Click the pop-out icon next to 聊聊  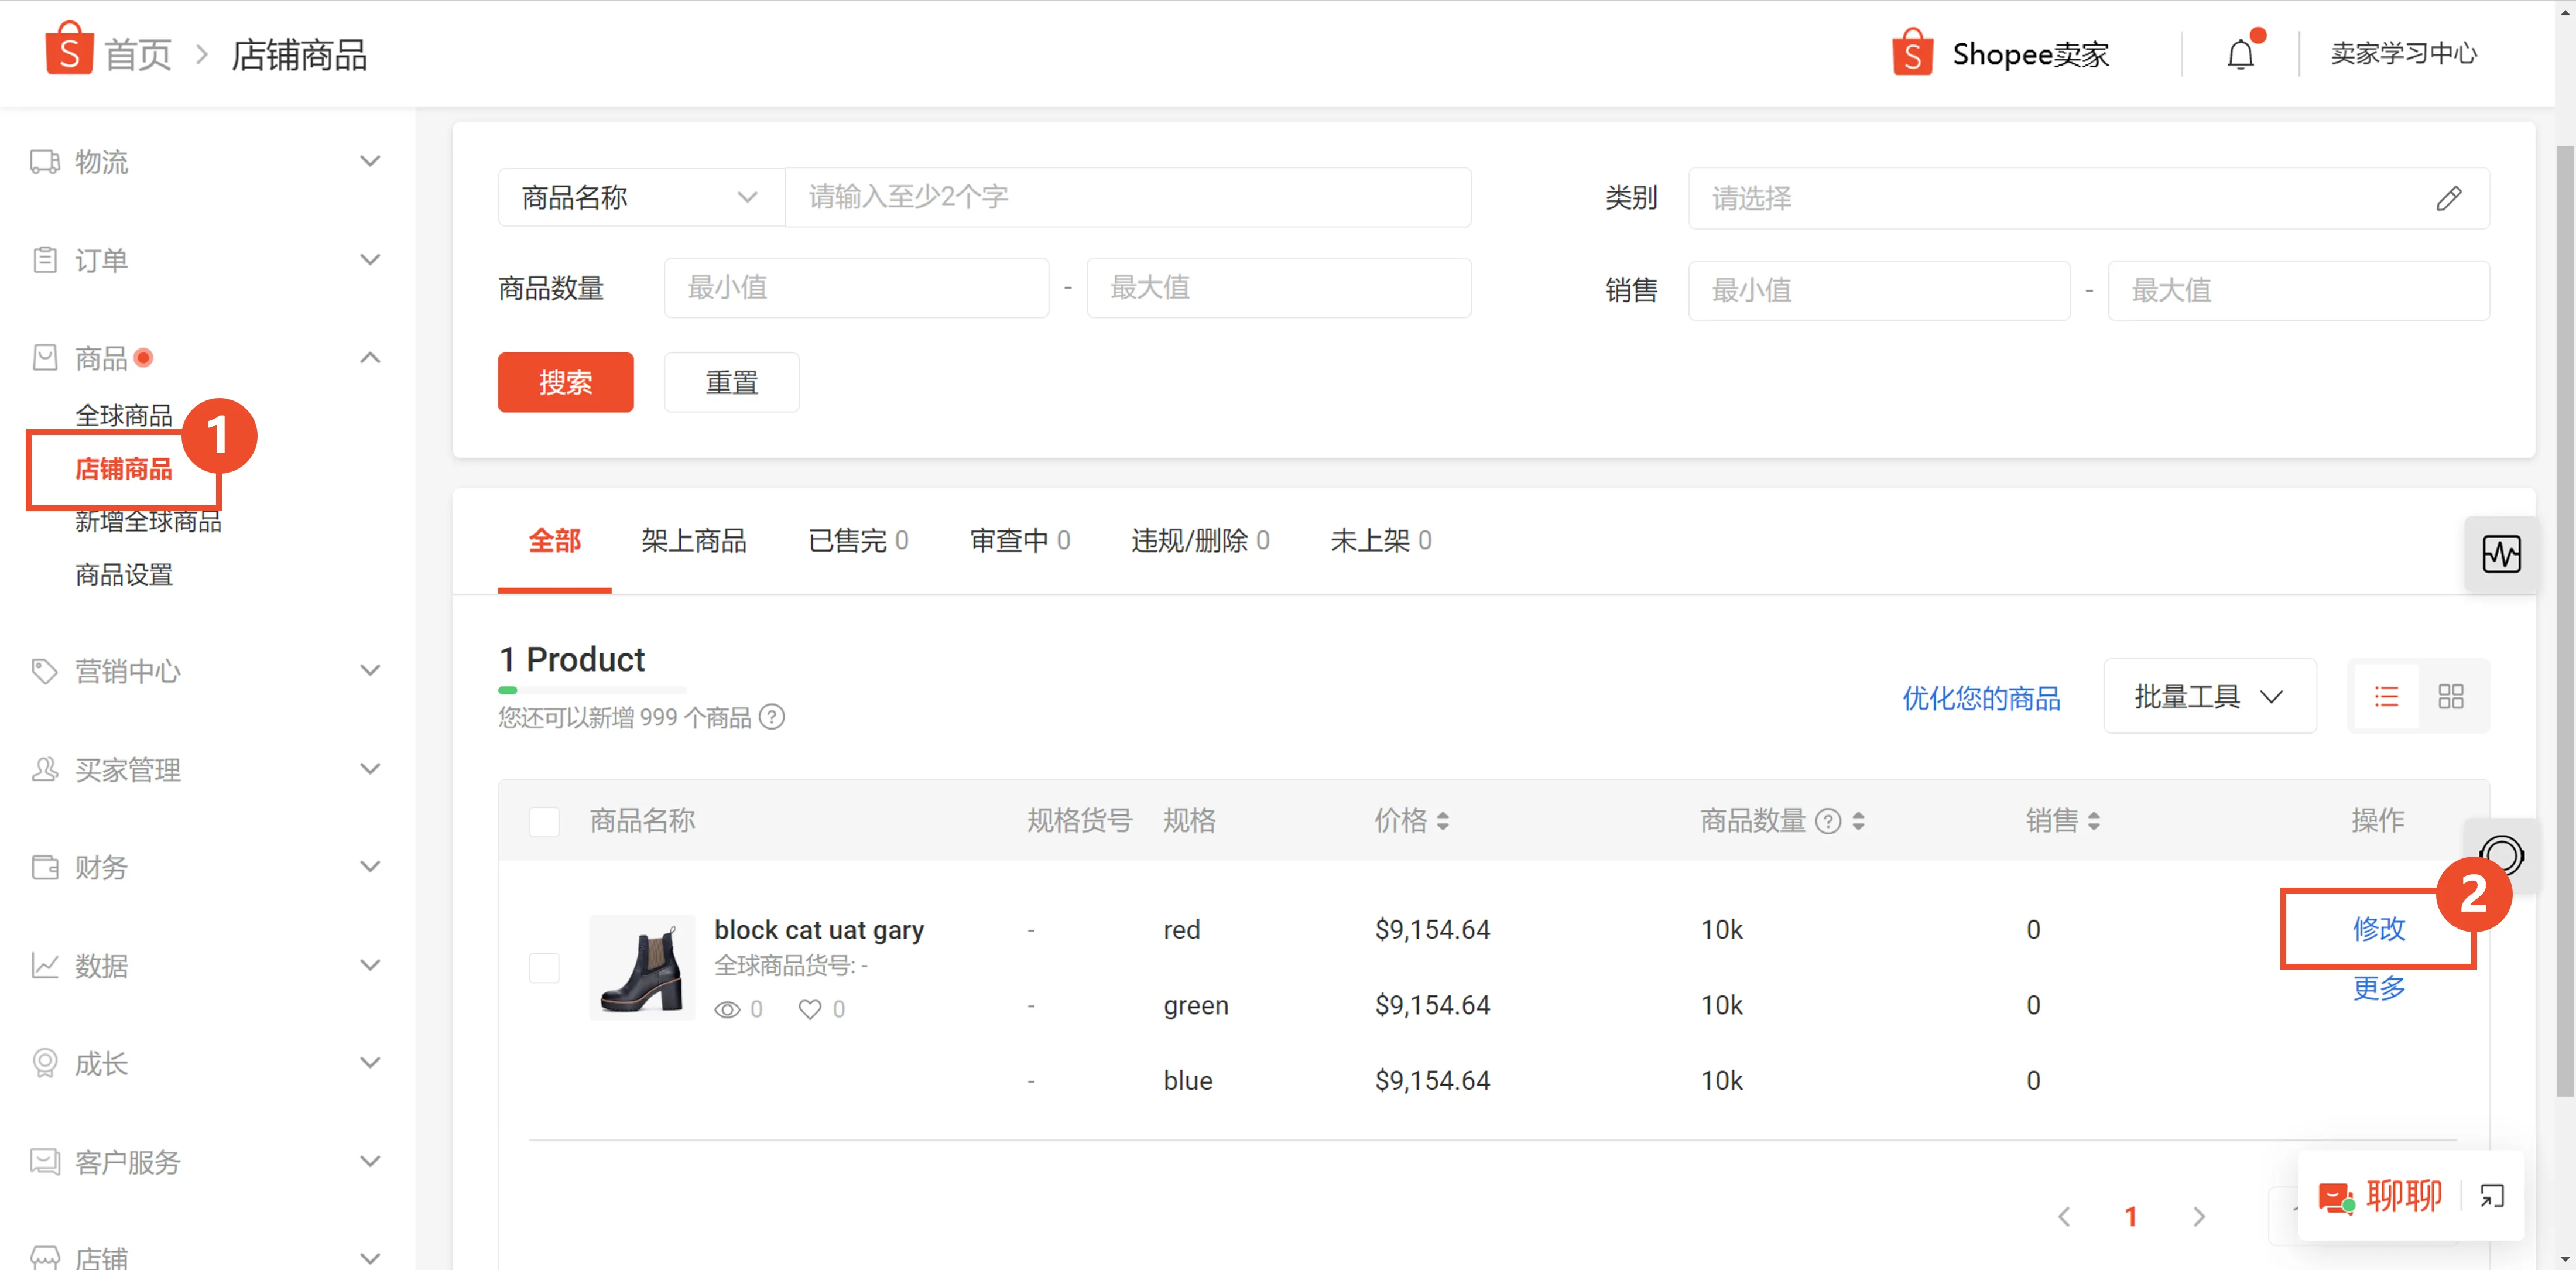(x=2492, y=1195)
